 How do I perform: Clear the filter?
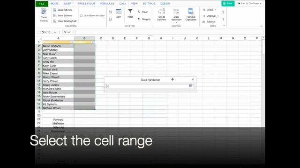142,12
